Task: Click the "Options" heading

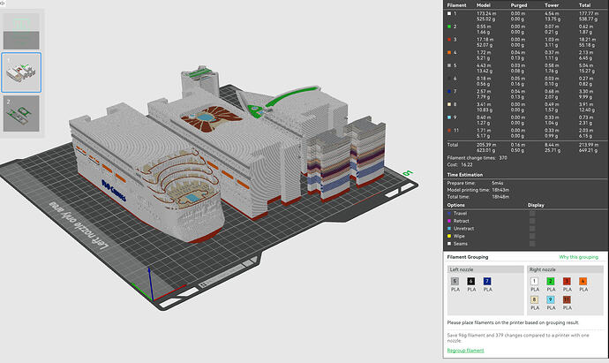Action: (455, 205)
